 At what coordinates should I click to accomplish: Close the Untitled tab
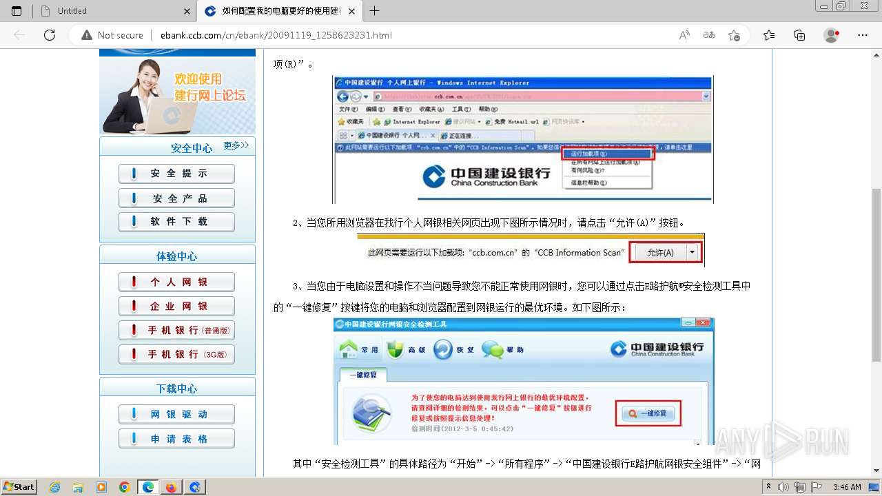pos(187,11)
